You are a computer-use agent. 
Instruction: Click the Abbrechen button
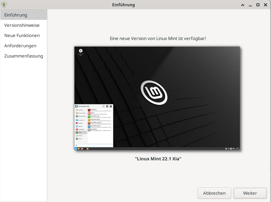(x=214, y=193)
